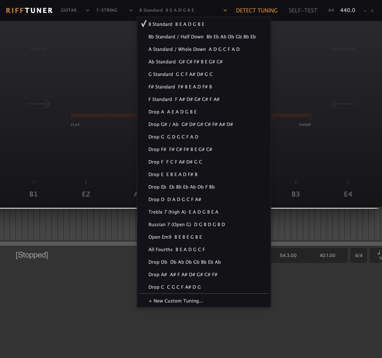Run the SELF-TEST

(303, 10)
